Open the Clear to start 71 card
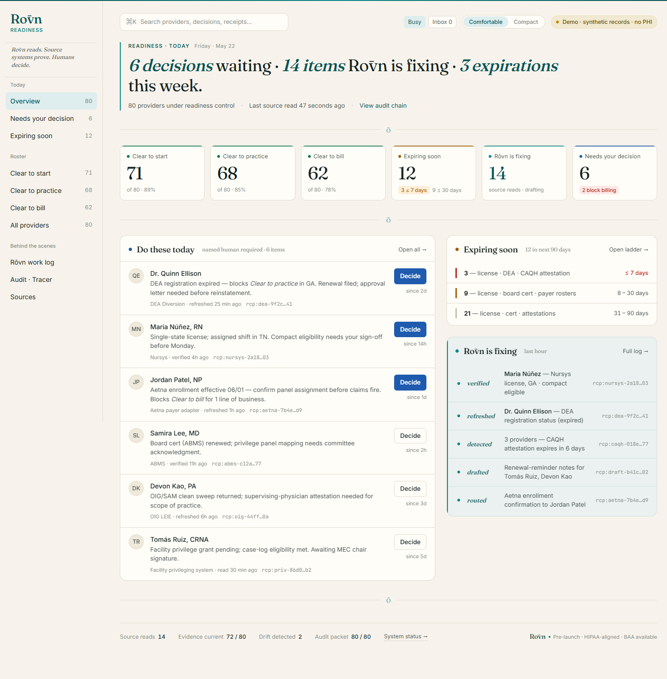This screenshot has width=667, height=679. click(x=162, y=173)
